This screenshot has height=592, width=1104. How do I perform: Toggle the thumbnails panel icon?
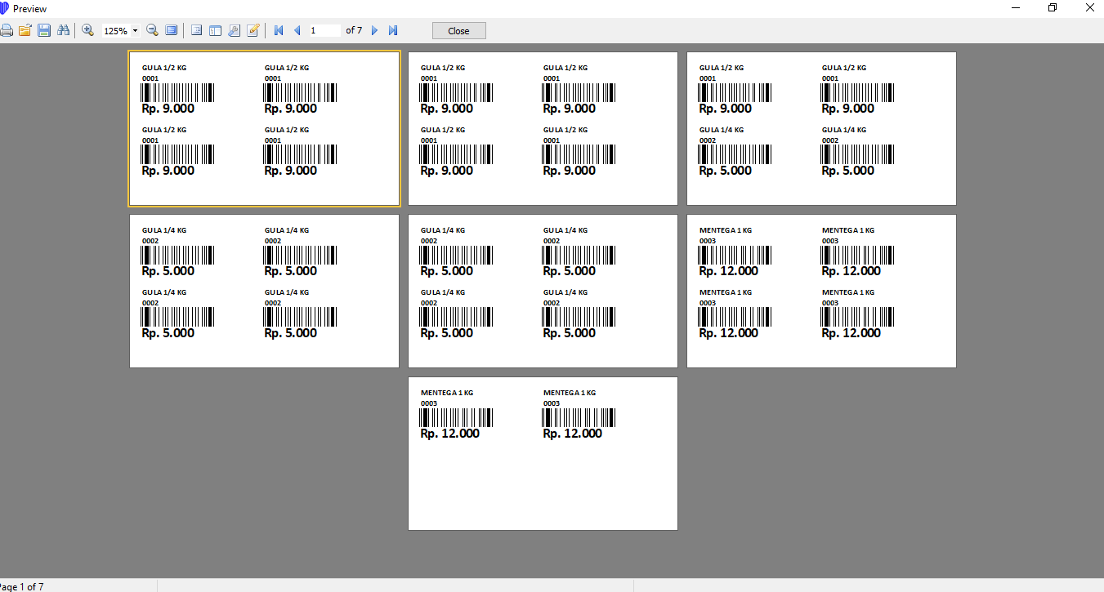coord(215,30)
